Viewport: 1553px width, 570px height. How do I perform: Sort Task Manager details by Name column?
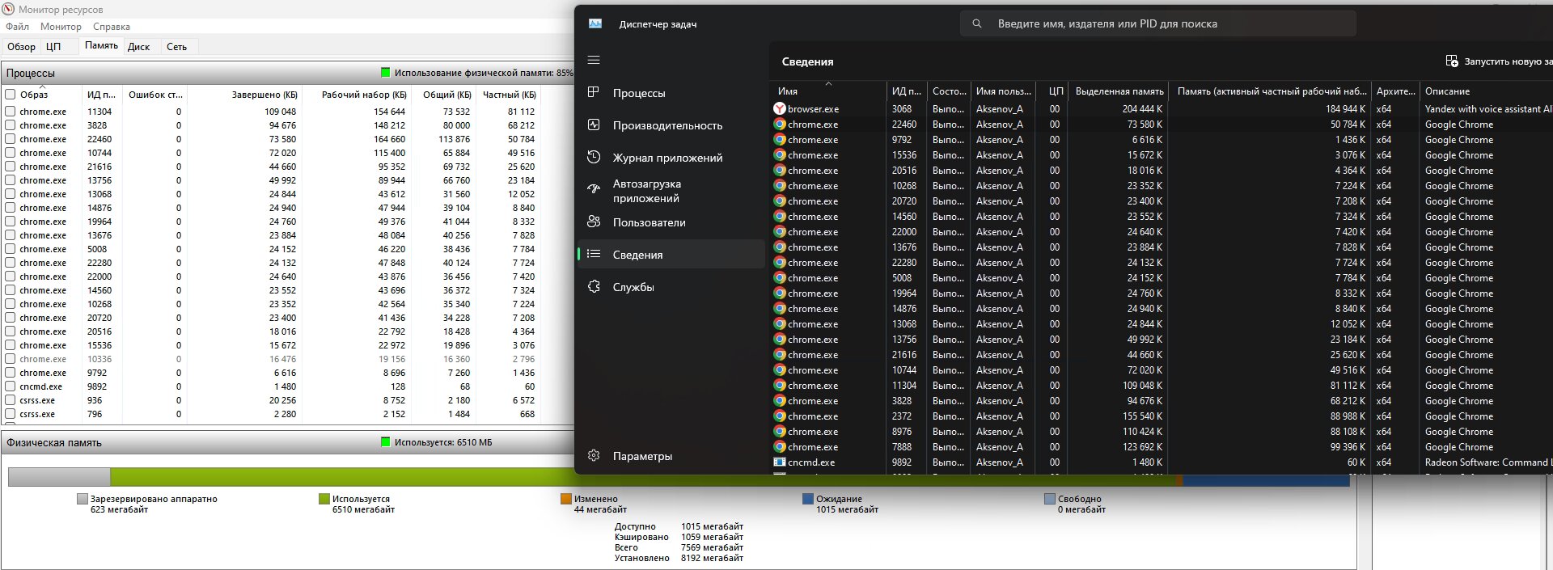pos(827,91)
